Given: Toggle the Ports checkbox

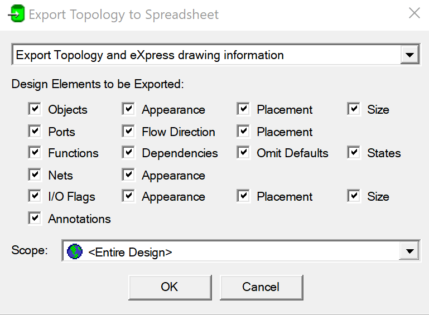Looking at the screenshot, I should coord(35,131).
